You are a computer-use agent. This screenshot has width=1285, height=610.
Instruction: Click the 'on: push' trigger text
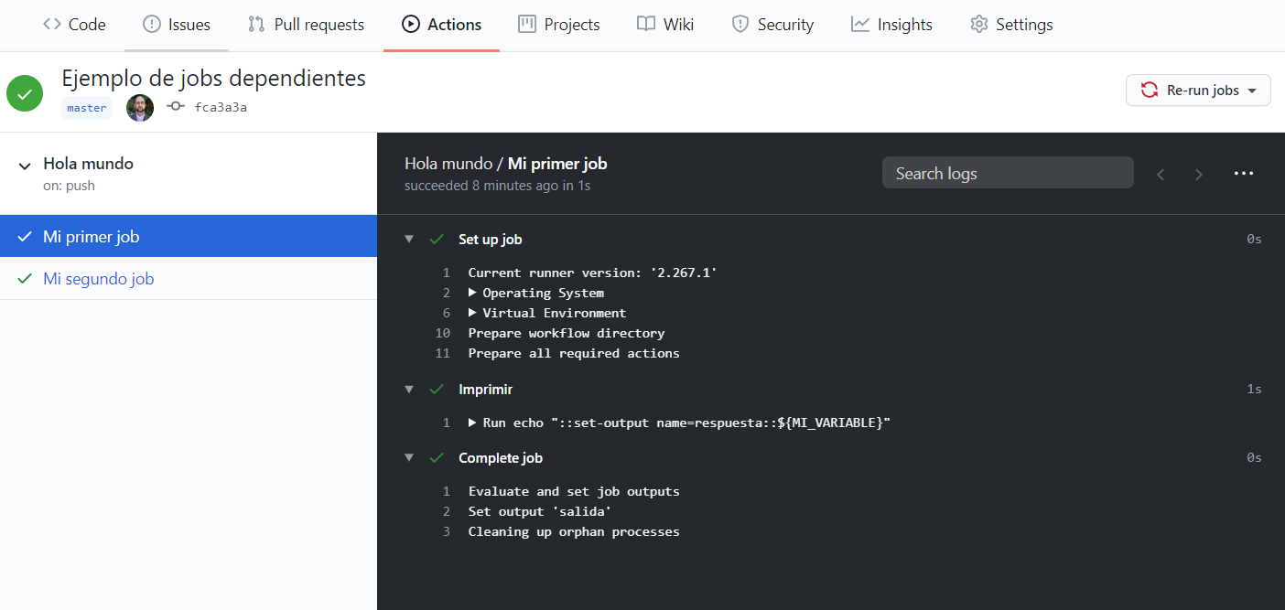click(69, 186)
